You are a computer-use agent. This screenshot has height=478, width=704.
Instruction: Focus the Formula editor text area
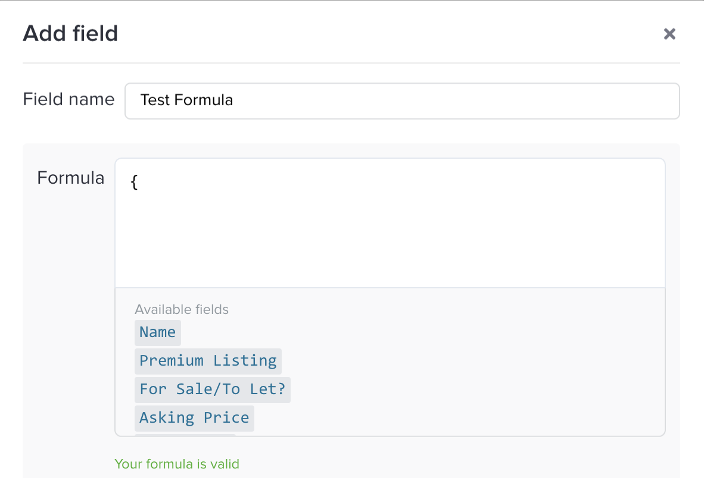(x=390, y=232)
